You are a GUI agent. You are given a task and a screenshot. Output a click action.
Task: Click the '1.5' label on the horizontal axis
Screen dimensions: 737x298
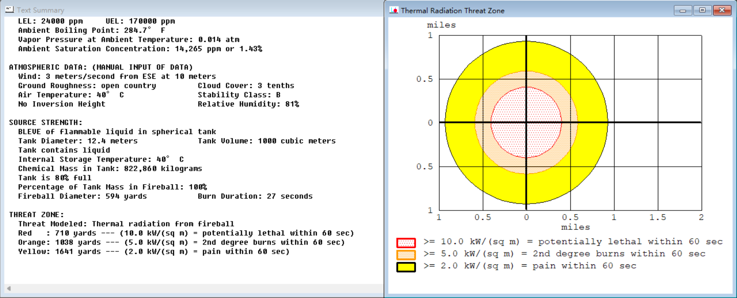[657, 217]
